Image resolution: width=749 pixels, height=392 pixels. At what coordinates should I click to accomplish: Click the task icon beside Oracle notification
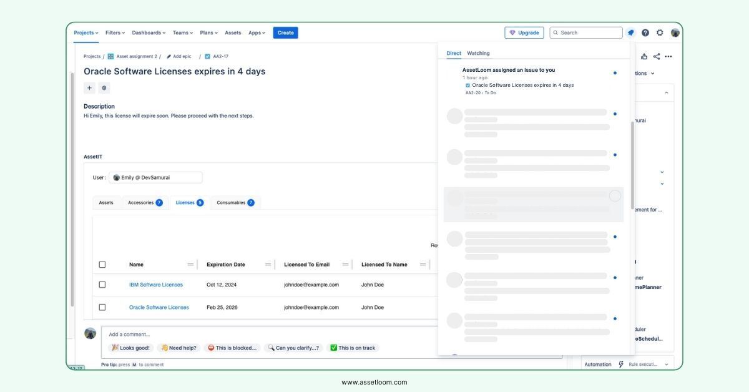468,85
